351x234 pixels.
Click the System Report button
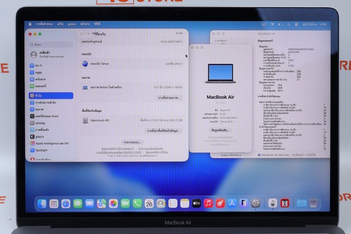132,142
